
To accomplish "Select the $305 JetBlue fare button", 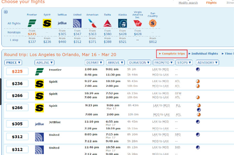I will click(17, 124).
